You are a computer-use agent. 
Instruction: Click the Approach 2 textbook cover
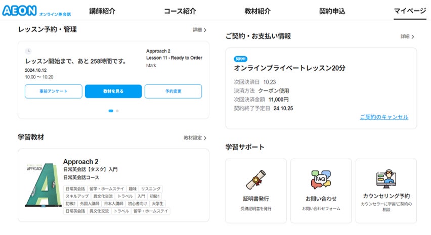[x=42, y=185]
